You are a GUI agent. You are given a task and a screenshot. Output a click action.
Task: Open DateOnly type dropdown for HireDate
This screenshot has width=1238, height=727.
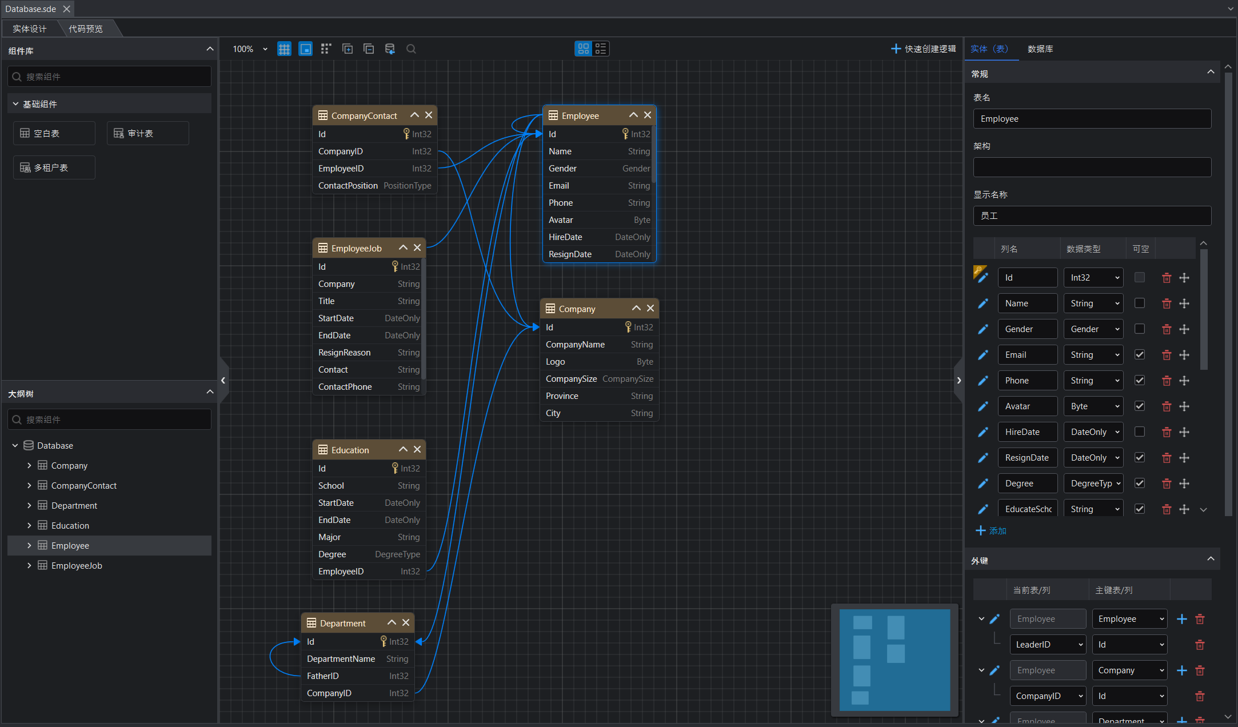tap(1093, 432)
